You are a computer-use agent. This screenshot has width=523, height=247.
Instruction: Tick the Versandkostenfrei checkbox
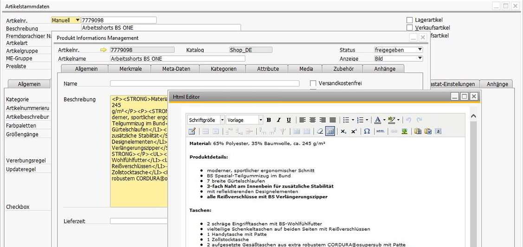pos(313,83)
